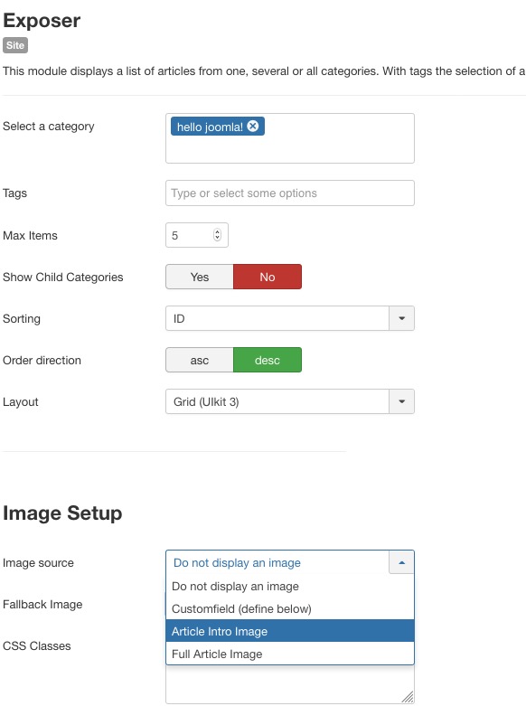The width and height of the screenshot is (526, 706).
Task: Pick Customfield (define below) option
Action: click(x=290, y=608)
